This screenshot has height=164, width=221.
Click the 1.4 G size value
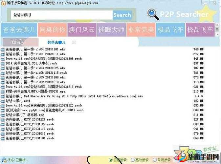tap(199, 96)
